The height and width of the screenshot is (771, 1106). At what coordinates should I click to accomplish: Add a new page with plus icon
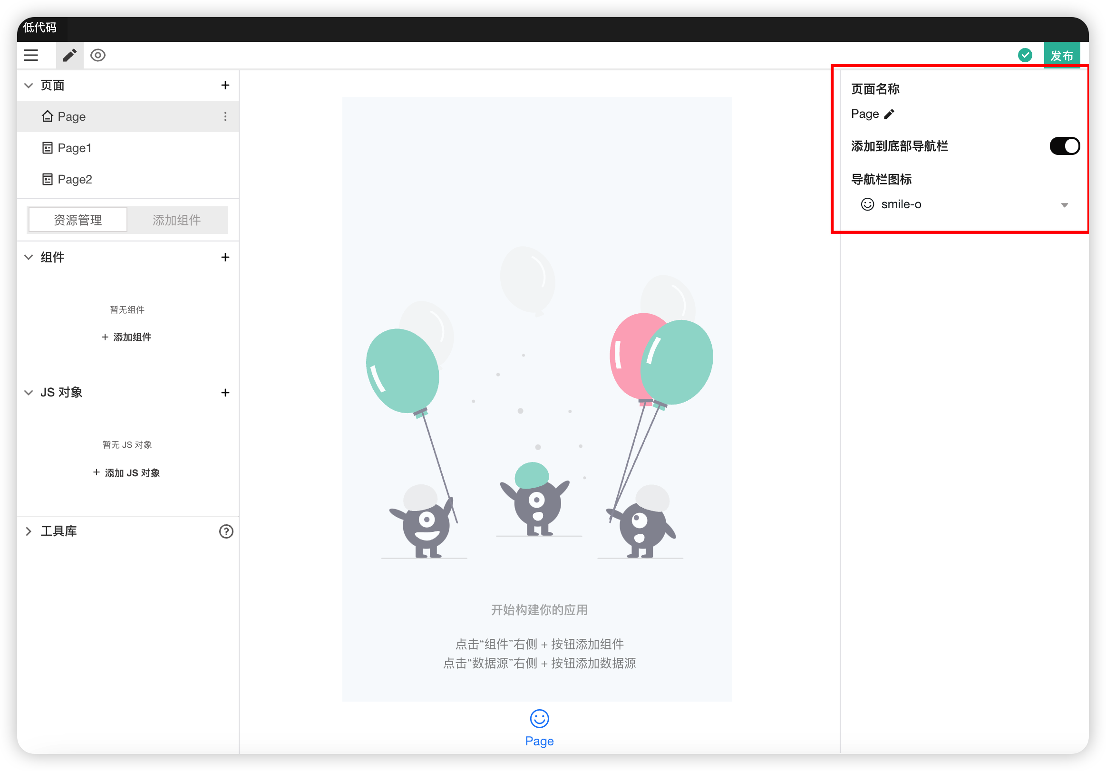[x=225, y=85]
